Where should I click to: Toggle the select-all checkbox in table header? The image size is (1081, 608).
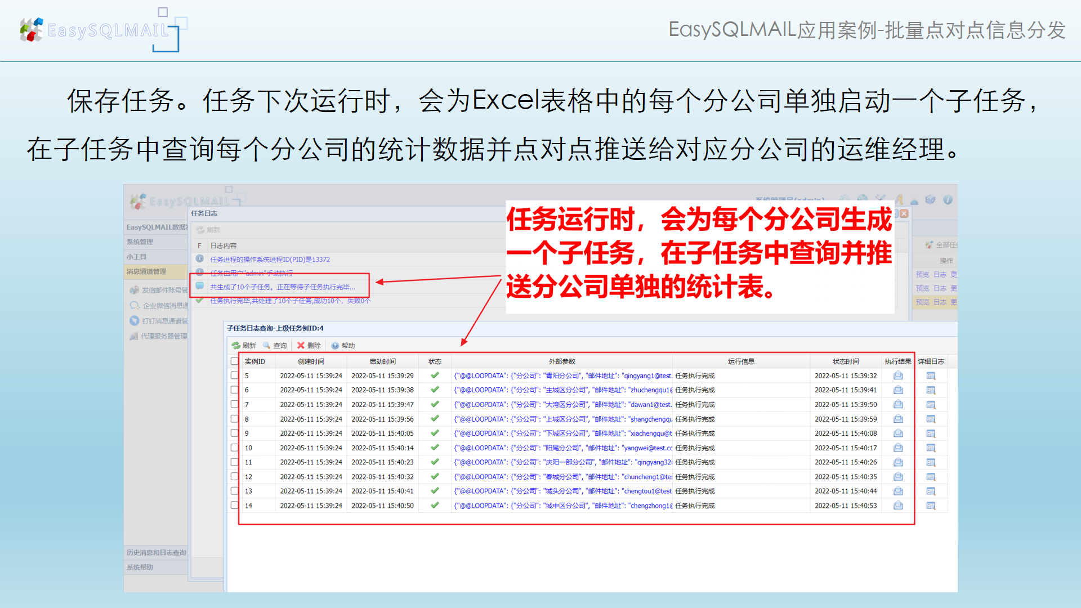(x=234, y=361)
